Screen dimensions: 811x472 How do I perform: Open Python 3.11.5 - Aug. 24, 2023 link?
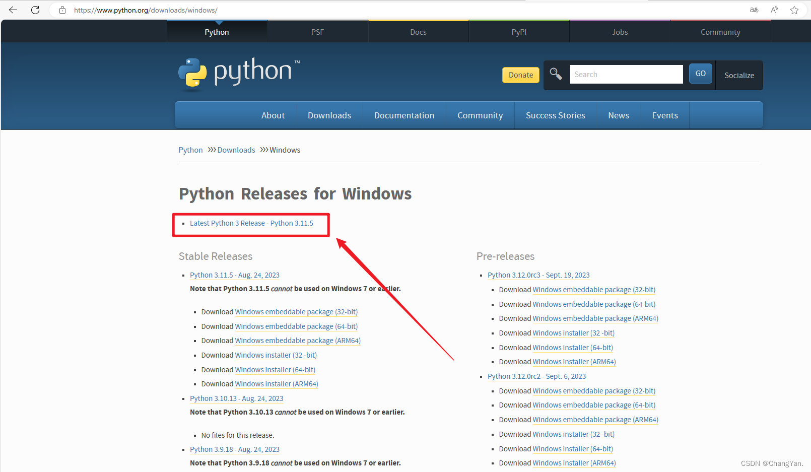(235, 275)
